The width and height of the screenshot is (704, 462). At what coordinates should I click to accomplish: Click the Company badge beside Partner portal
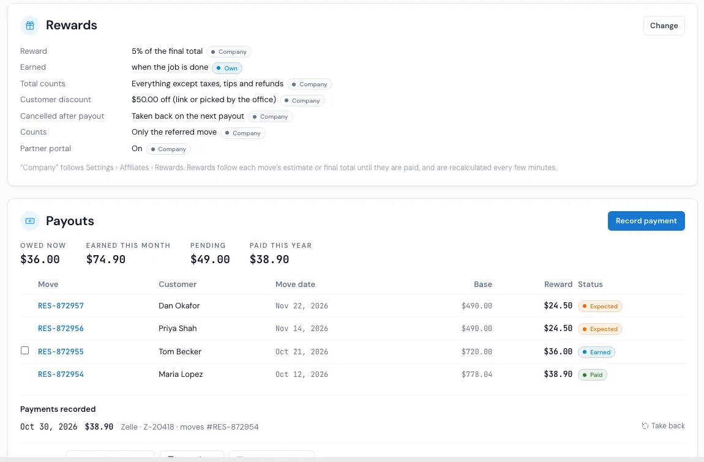168,149
